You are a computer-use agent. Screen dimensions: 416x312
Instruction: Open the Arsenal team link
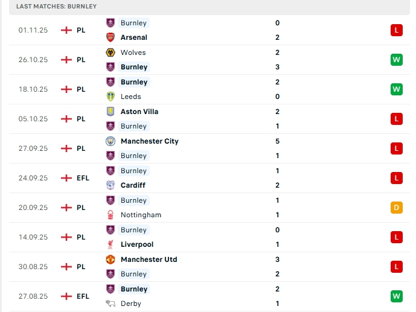[133, 37]
